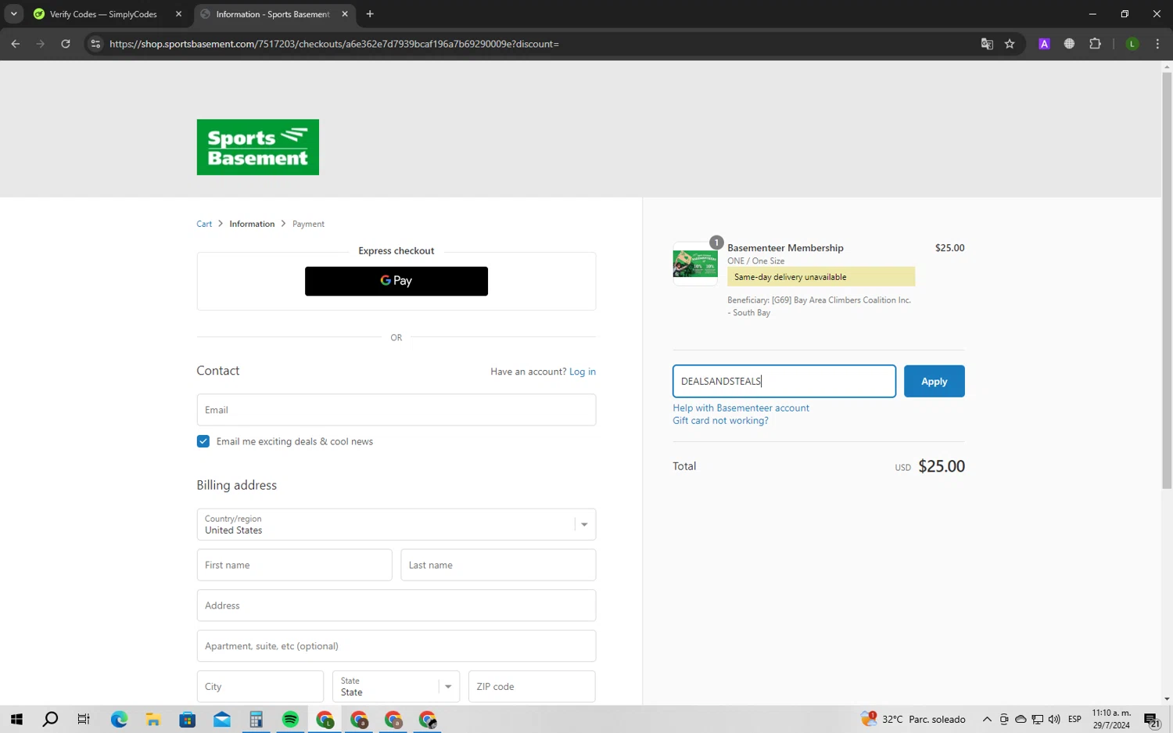The width and height of the screenshot is (1173, 733).
Task: Go back to the previous page
Action: 16,44
